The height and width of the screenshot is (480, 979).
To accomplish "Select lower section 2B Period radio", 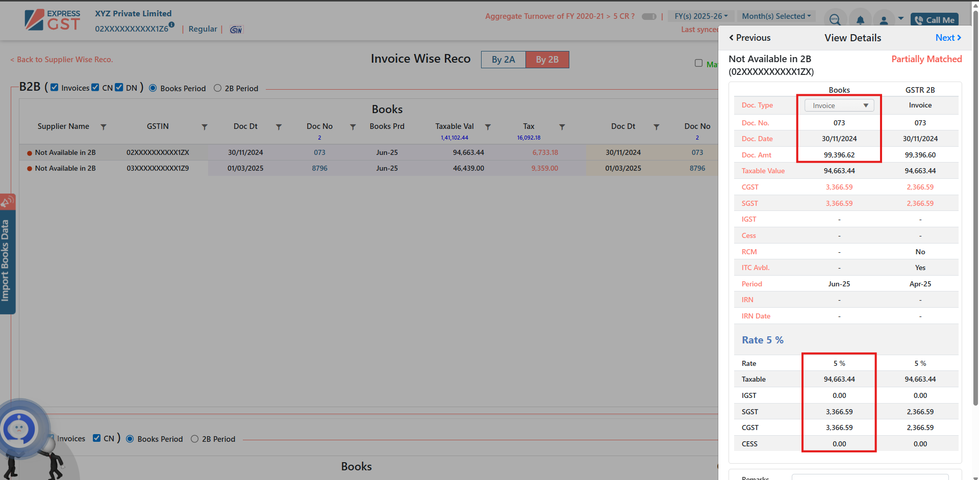I will (194, 439).
